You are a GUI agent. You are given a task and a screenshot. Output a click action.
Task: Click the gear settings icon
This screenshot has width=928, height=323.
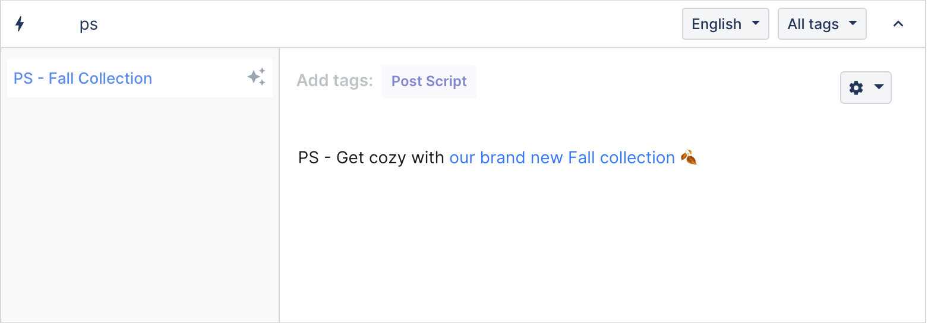856,88
